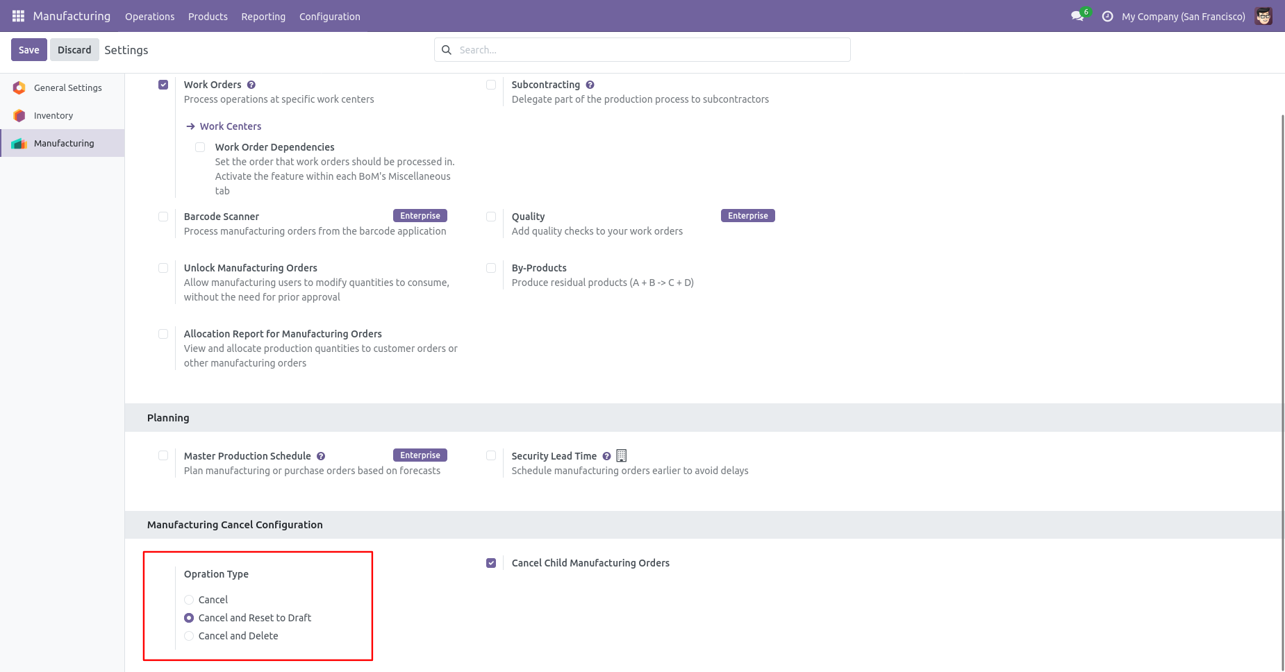Enable the Security Lead Time checkbox
Image resolution: width=1285 pixels, height=672 pixels.
[491, 455]
